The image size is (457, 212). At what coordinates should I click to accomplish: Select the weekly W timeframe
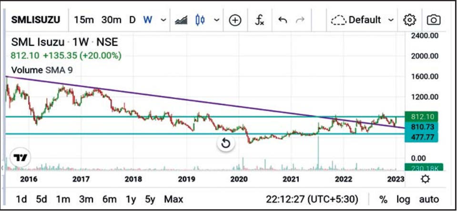(x=148, y=20)
